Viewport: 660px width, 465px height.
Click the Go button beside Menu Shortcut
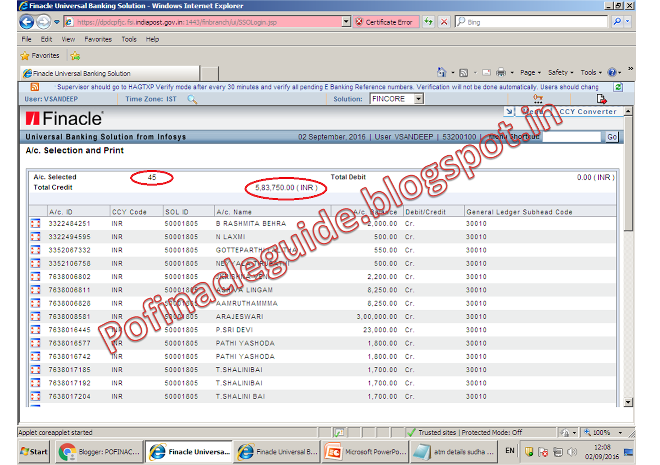coord(611,136)
